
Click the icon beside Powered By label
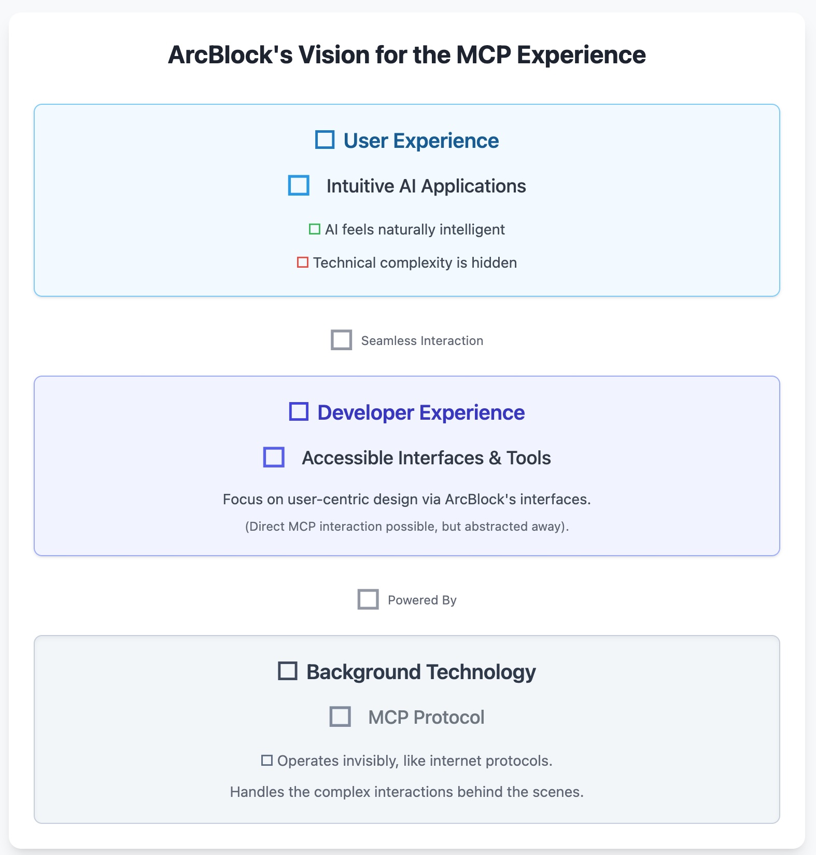point(368,599)
